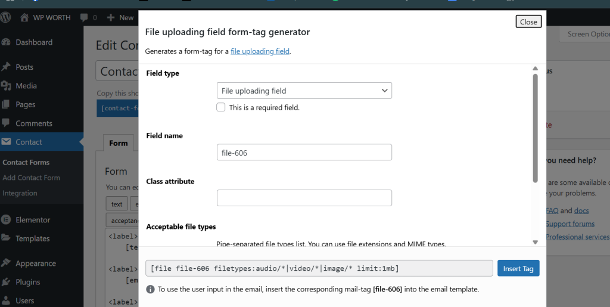Viewport: 610px width, 307px height.
Task: Open the Field type dropdown
Action: [304, 91]
